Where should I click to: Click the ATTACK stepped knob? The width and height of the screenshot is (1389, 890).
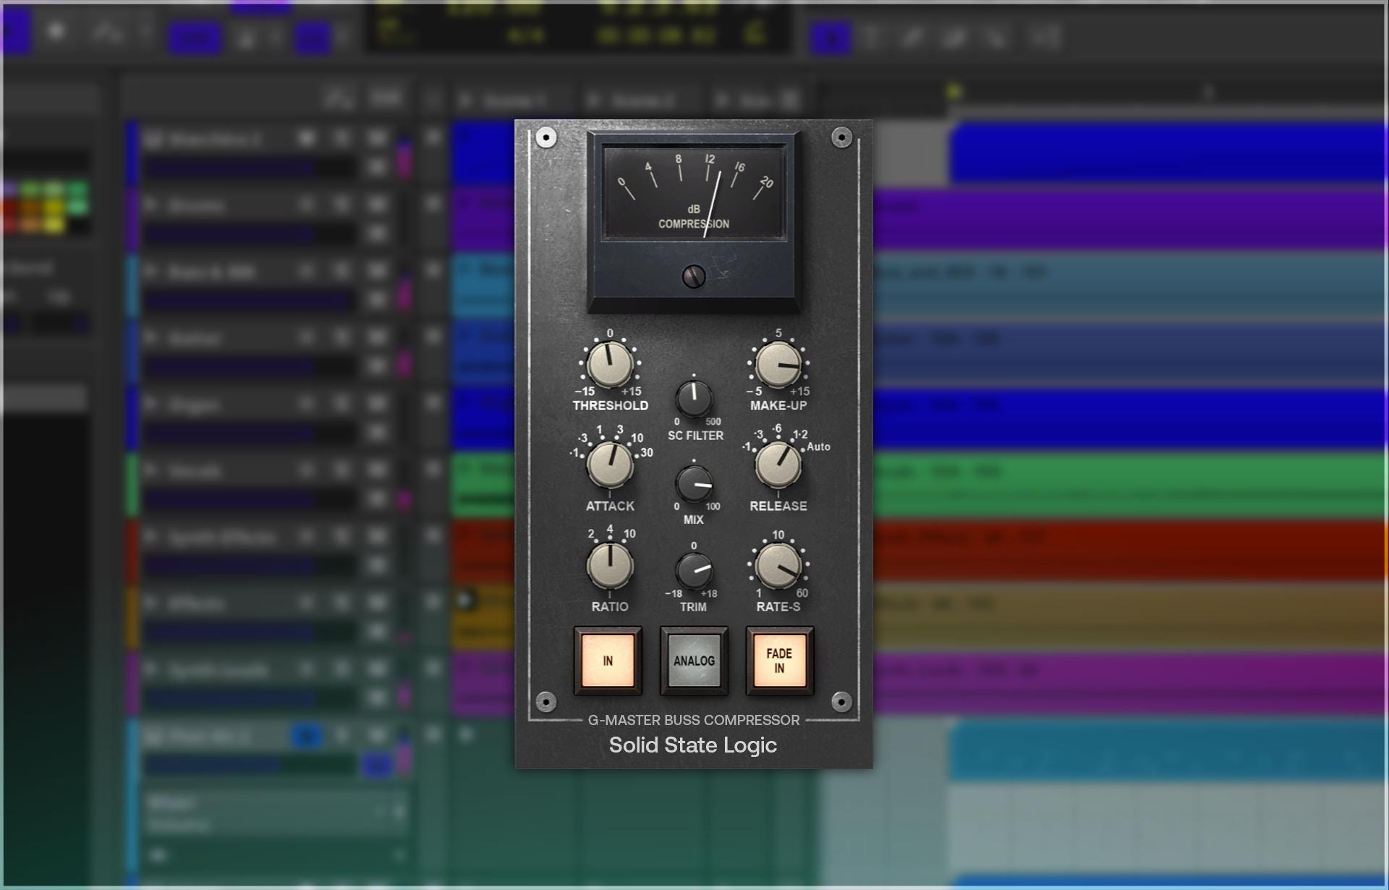point(610,465)
